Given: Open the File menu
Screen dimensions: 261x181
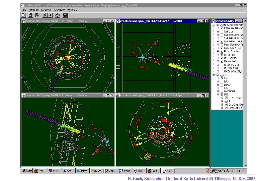Looking at the screenshot, I should 24,10.
